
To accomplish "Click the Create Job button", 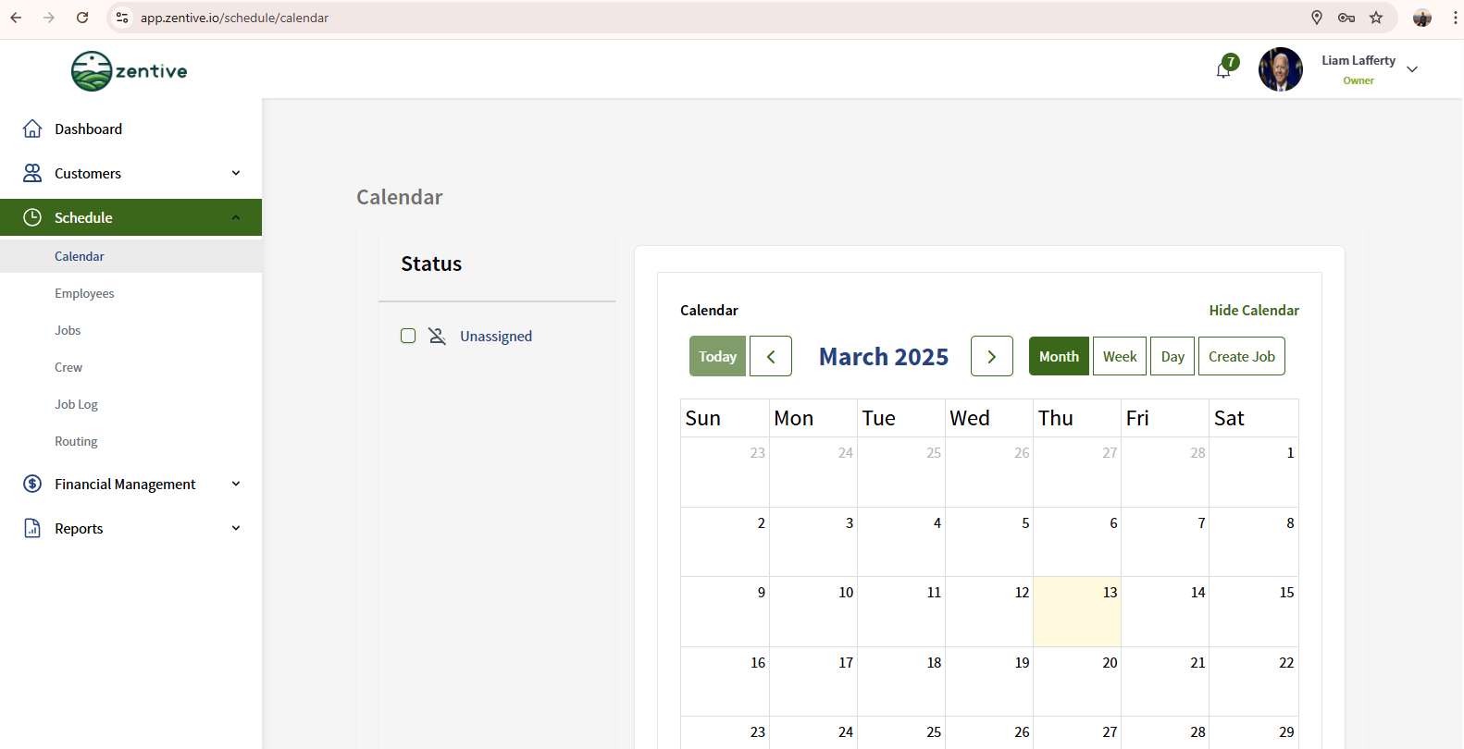I will (1241, 356).
